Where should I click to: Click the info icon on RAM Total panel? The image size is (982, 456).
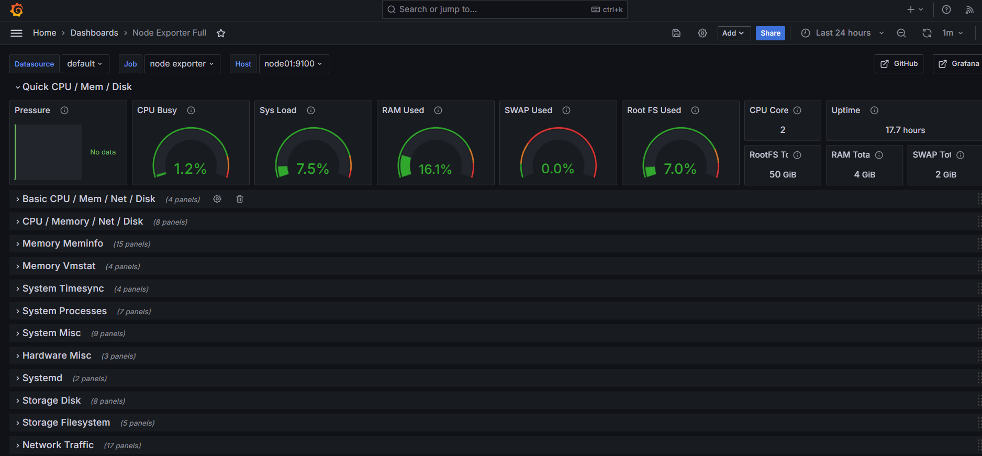click(879, 155)
